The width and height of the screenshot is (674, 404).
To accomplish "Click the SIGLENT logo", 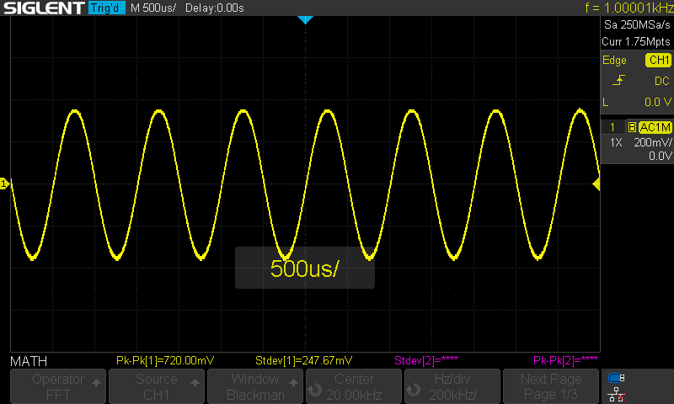I will 44,8.
